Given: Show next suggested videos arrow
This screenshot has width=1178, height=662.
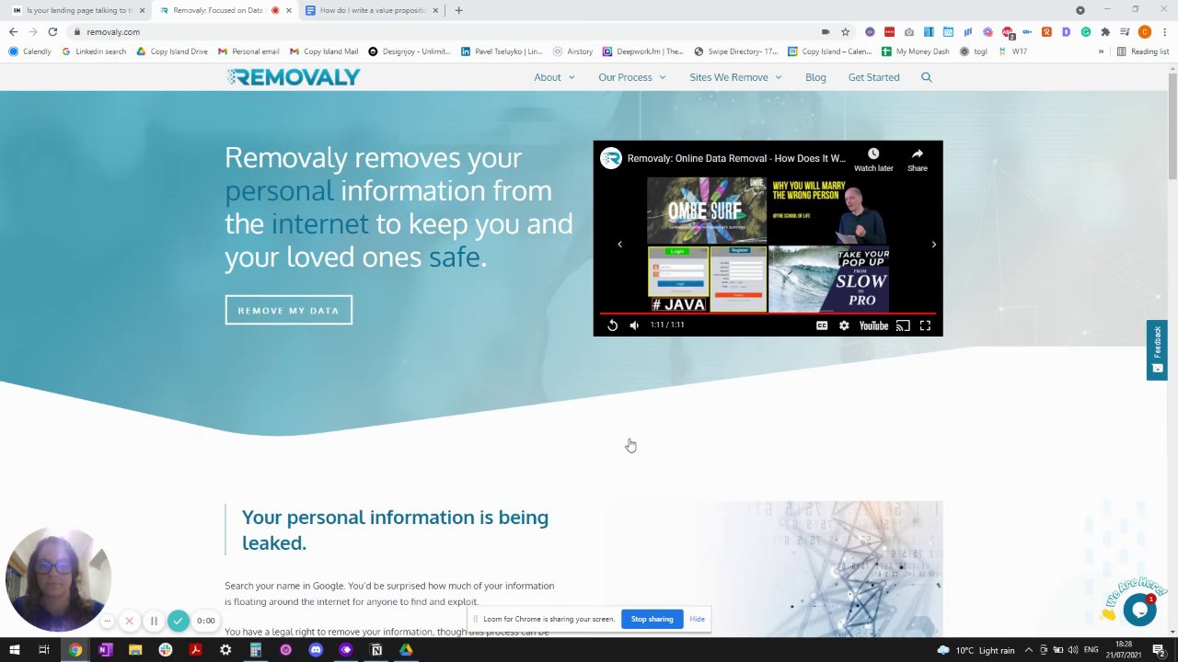Looking at the screenshot, I should (933, 245).
